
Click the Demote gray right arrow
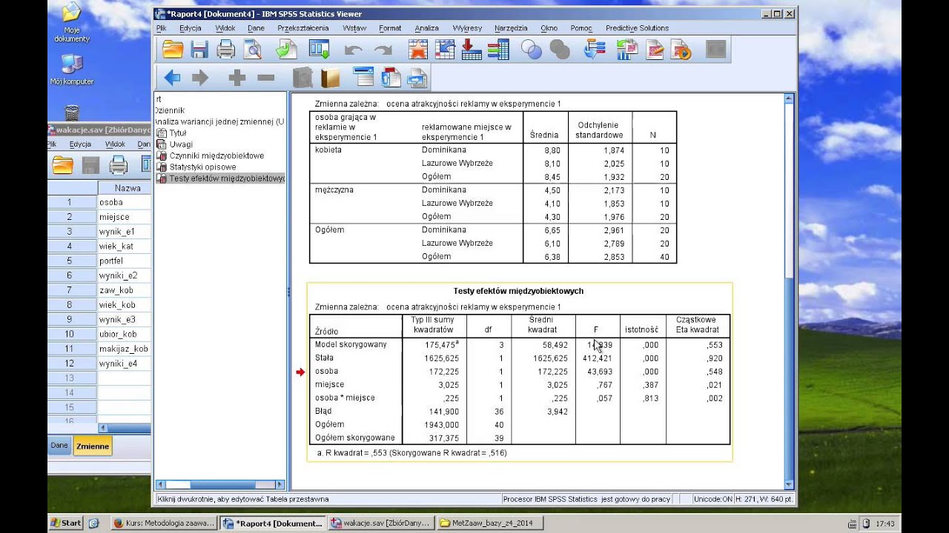coord(200,78)
